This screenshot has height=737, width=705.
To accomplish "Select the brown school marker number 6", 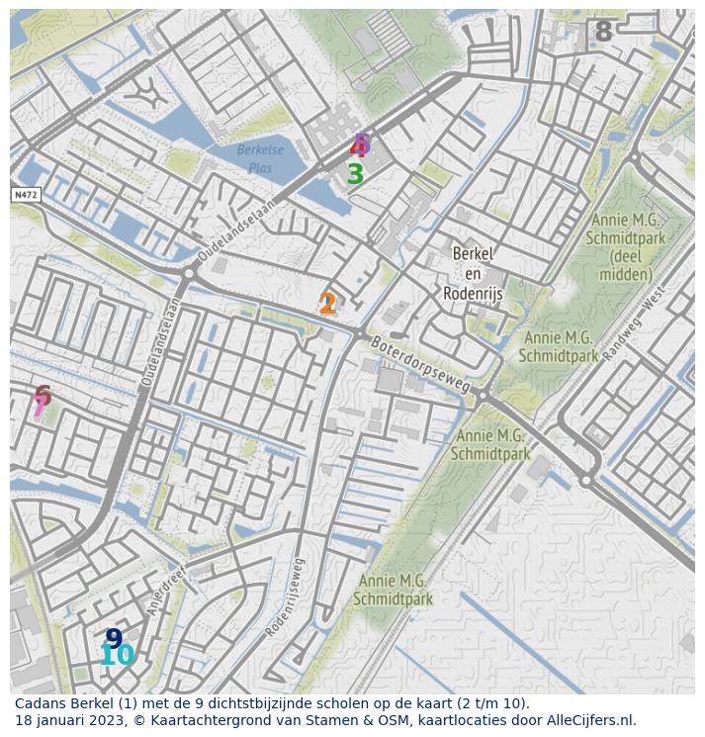I will point(43,395).
